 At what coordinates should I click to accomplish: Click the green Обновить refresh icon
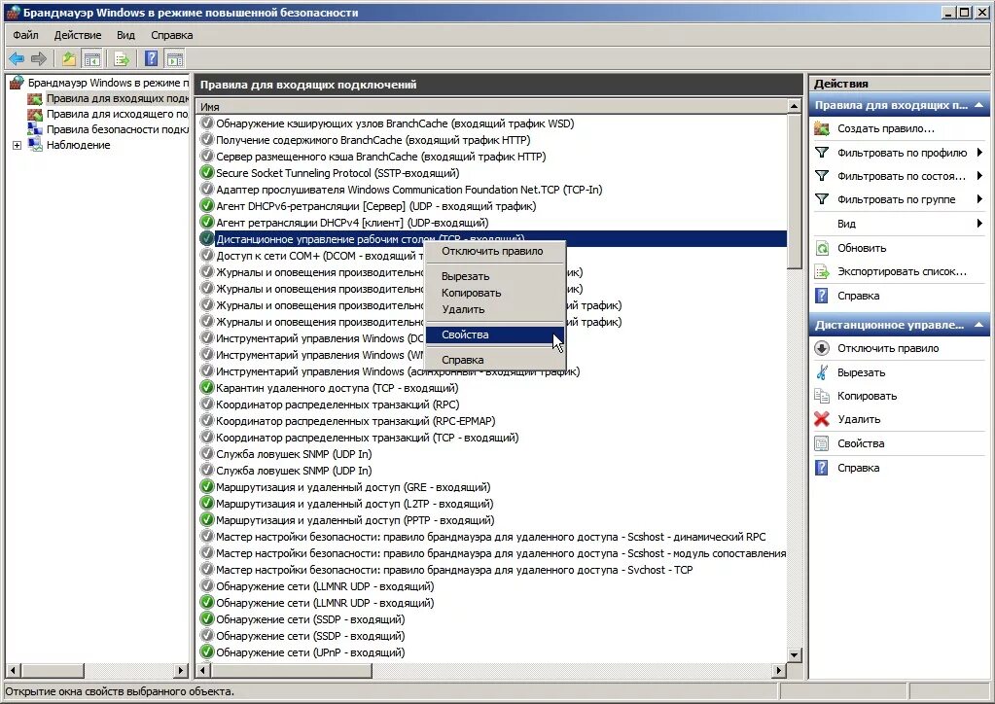tap(822, 248)
